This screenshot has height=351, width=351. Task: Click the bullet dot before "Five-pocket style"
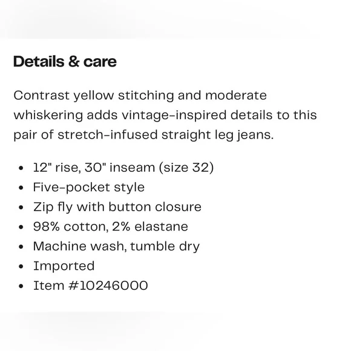pyautogui.click(x=21, y=188)
